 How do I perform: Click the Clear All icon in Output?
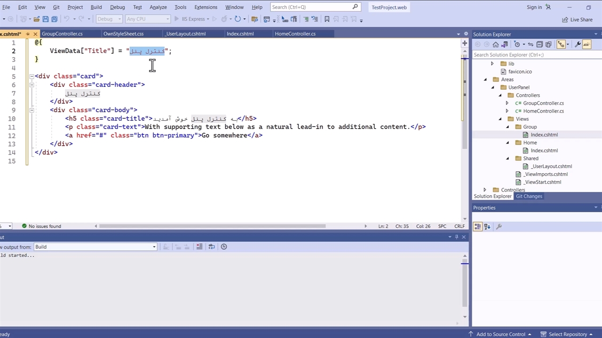pyautogui.click(x=199, y=246)
